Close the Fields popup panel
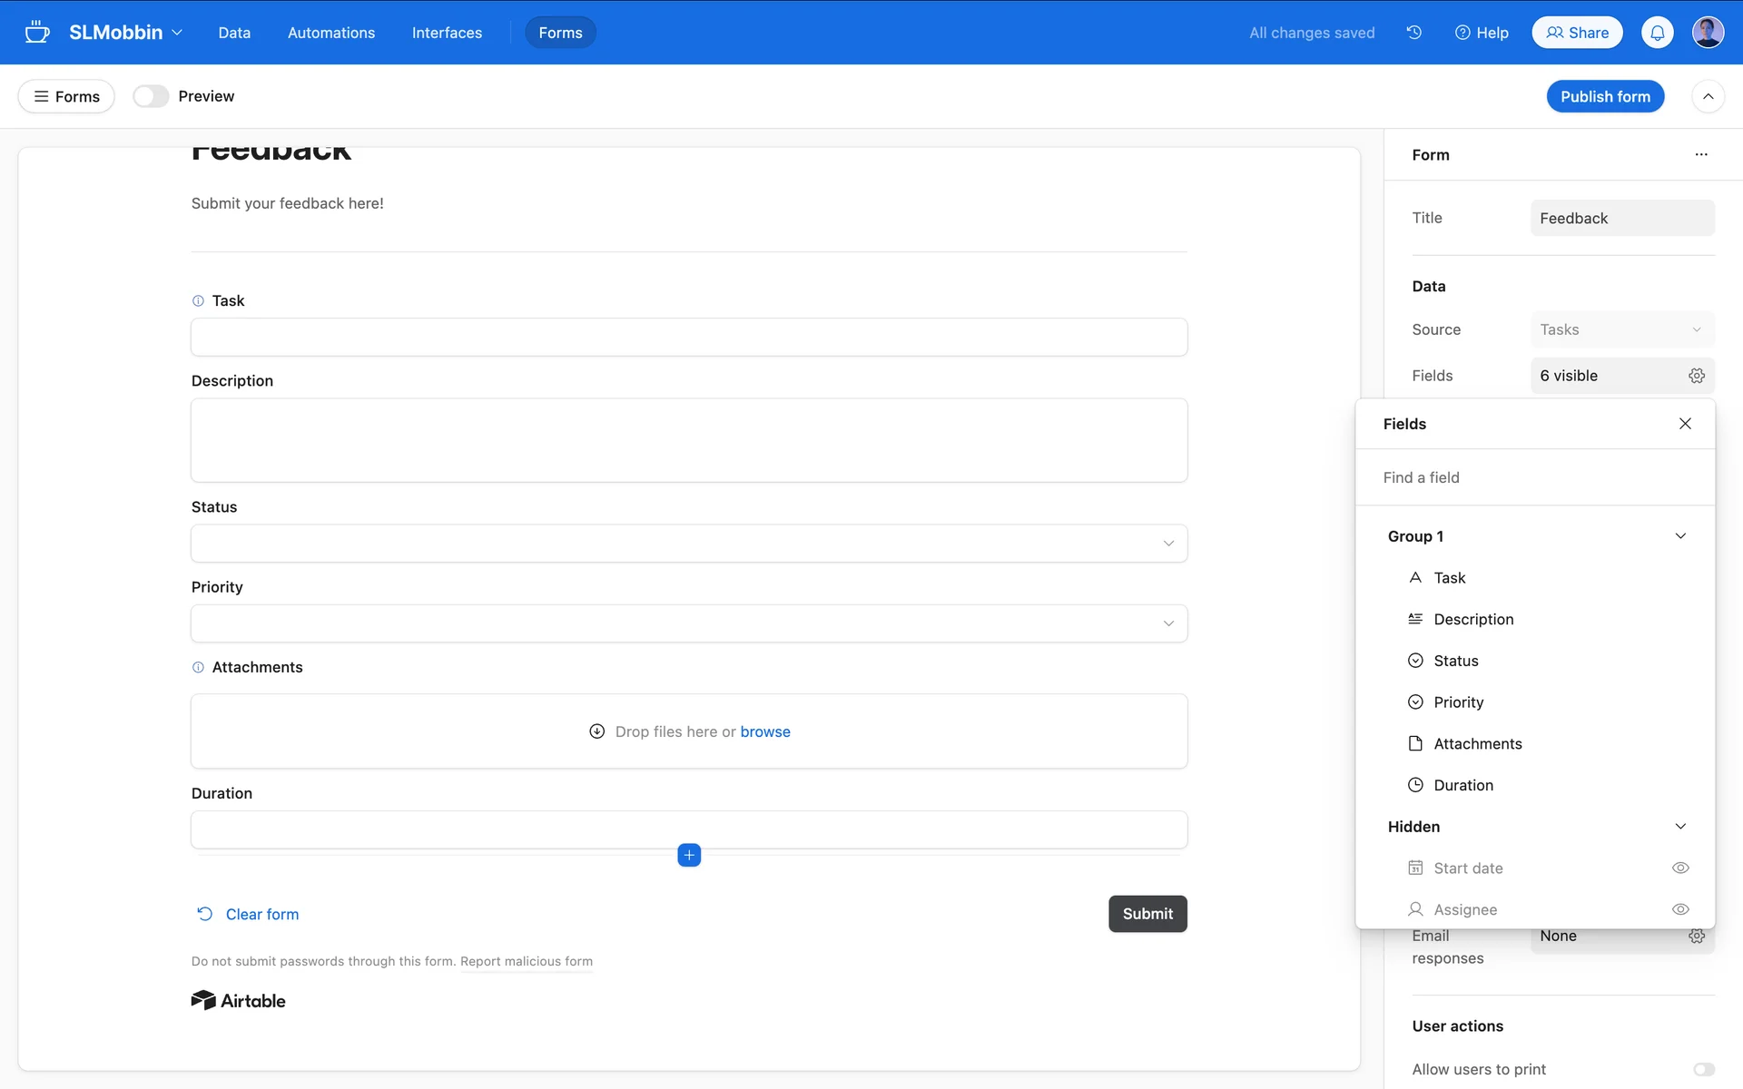Image resolution: width=1743 pixels, height=1089 pixels. tap(1685, 424)
